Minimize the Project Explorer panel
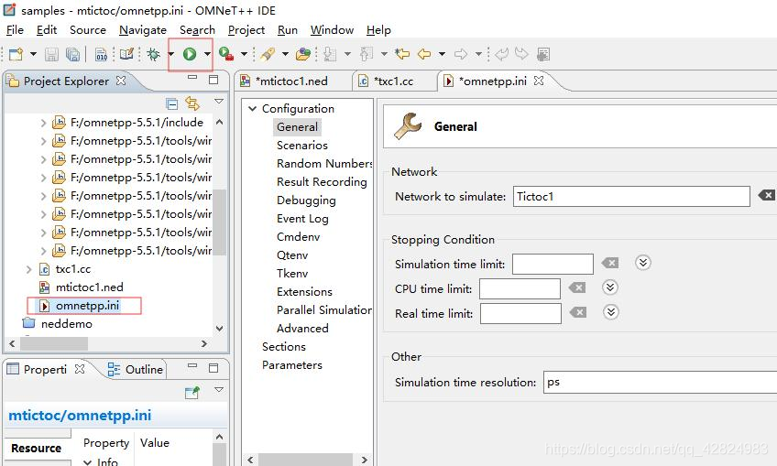 (x=192, y=78)
